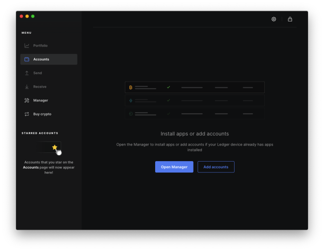Screen dimensions: 324x251
Task: Click the Open Manager button
Action: tap(174, 167)
